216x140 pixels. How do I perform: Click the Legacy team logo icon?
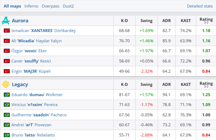coord(6,85)
